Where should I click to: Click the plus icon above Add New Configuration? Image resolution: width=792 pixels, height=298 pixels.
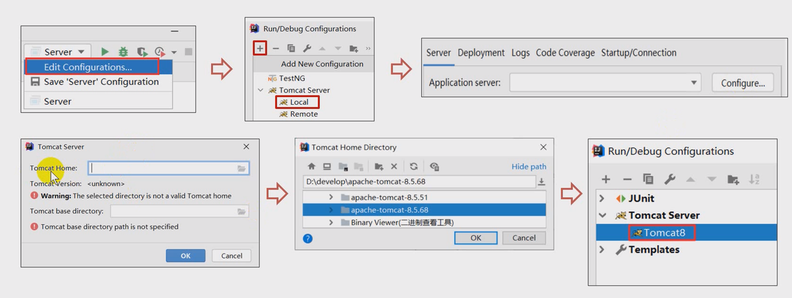point(260,48)
